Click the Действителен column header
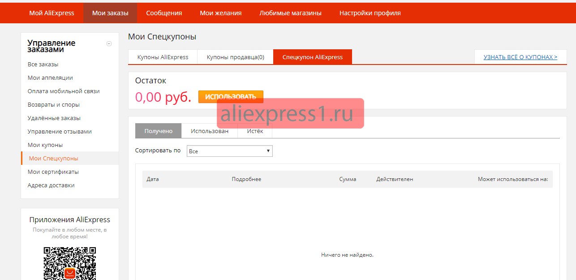The width and height of the screenshot is (576, 280). click(x=395, y=179)
